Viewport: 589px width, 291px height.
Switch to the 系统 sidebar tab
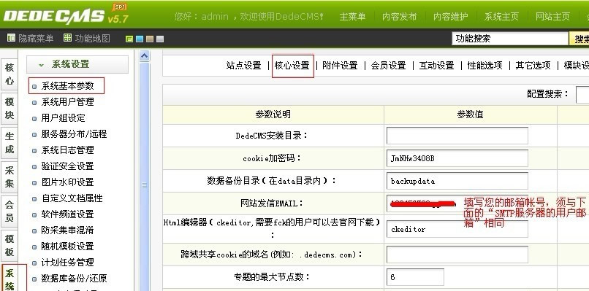click(9, 278)
